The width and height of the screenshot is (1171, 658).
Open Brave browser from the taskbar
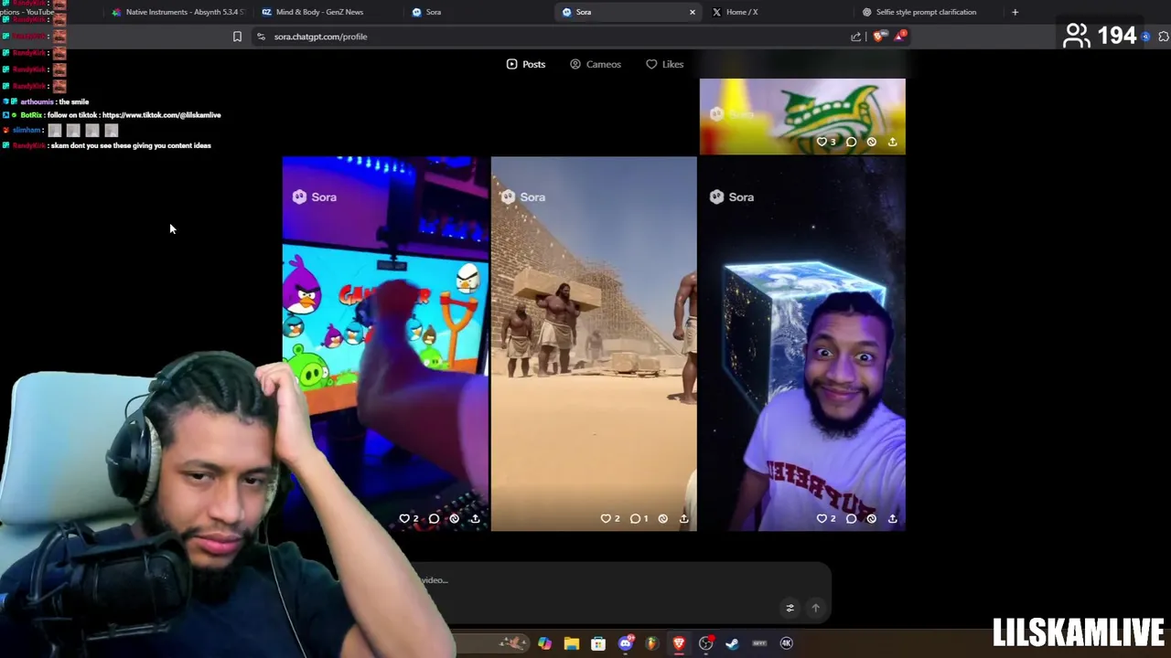pyautogui.click(x=679, y=643)
